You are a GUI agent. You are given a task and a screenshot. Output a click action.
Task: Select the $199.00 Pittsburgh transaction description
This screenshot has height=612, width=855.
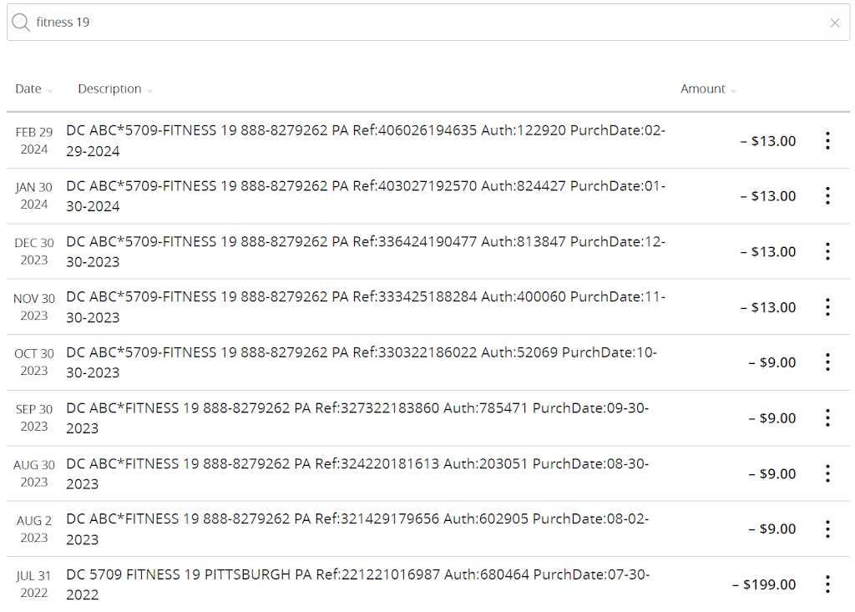click(x=357, y=584)
